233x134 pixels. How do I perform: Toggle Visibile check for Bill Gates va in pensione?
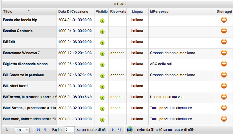(x=102, y=76)
